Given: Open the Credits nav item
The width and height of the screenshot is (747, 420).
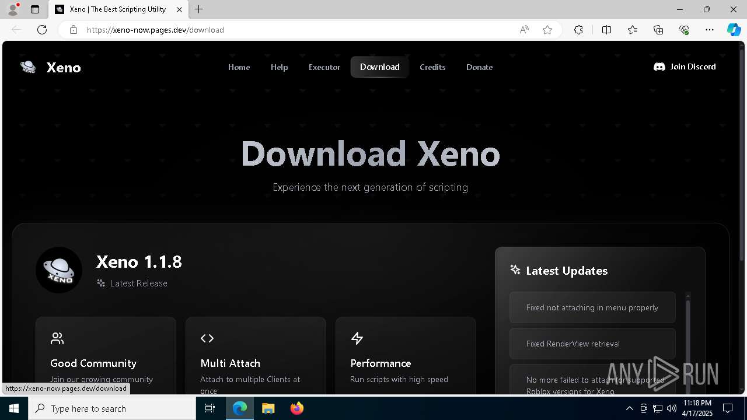Looking at the screenshot, I should [432, 67].
